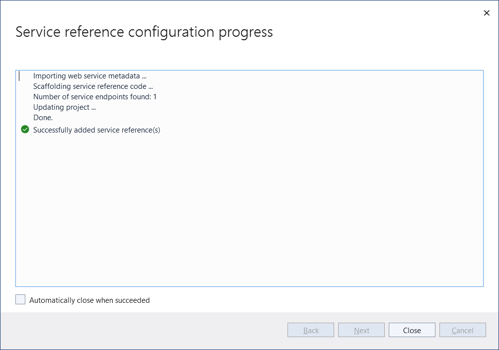This screenshot has height=350, width=499.
Task: Click the disabled Next button
Action: (361, 330)
